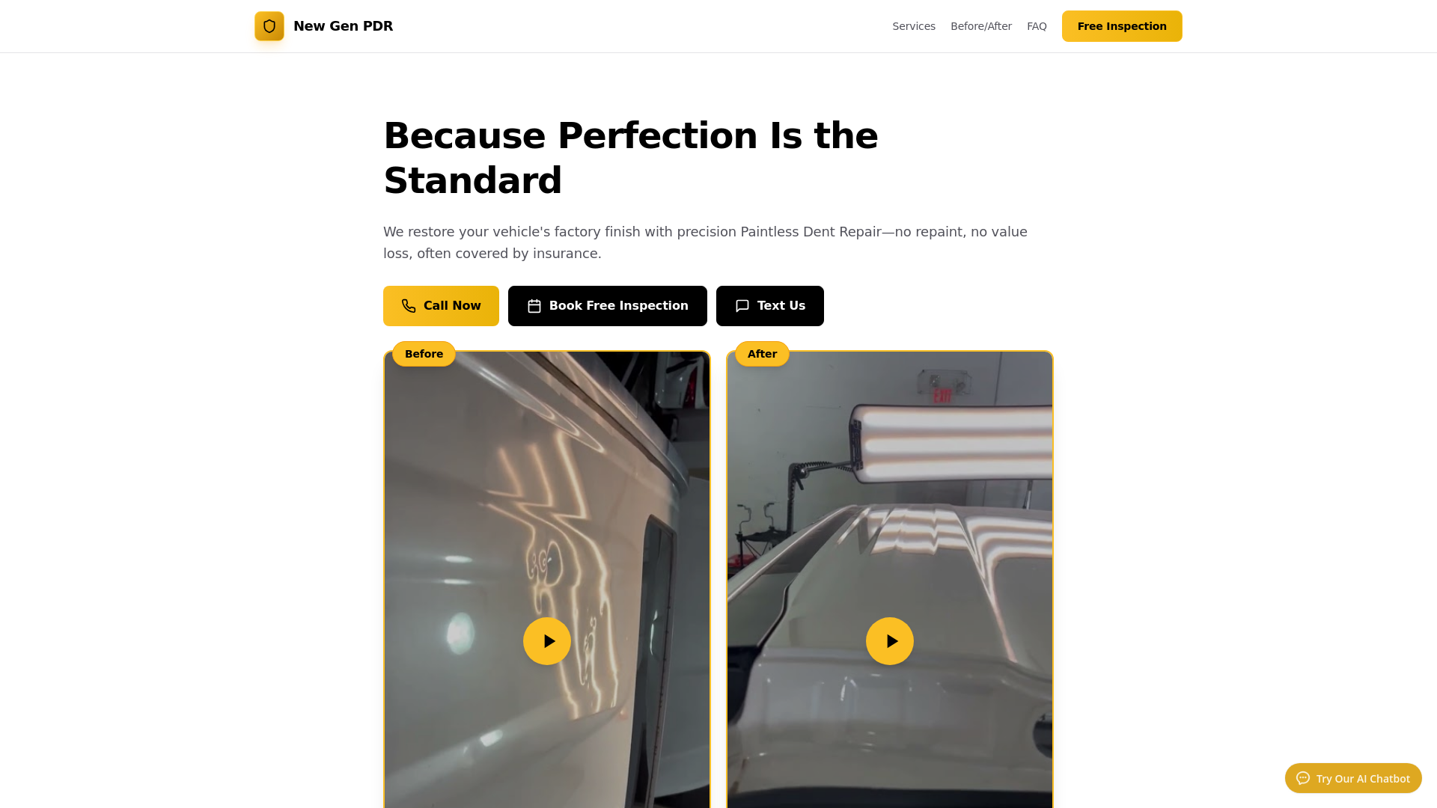Open the FAQ nav link
The height and width of the screenshot is (808, 1437).
(x=1037, y=26)
